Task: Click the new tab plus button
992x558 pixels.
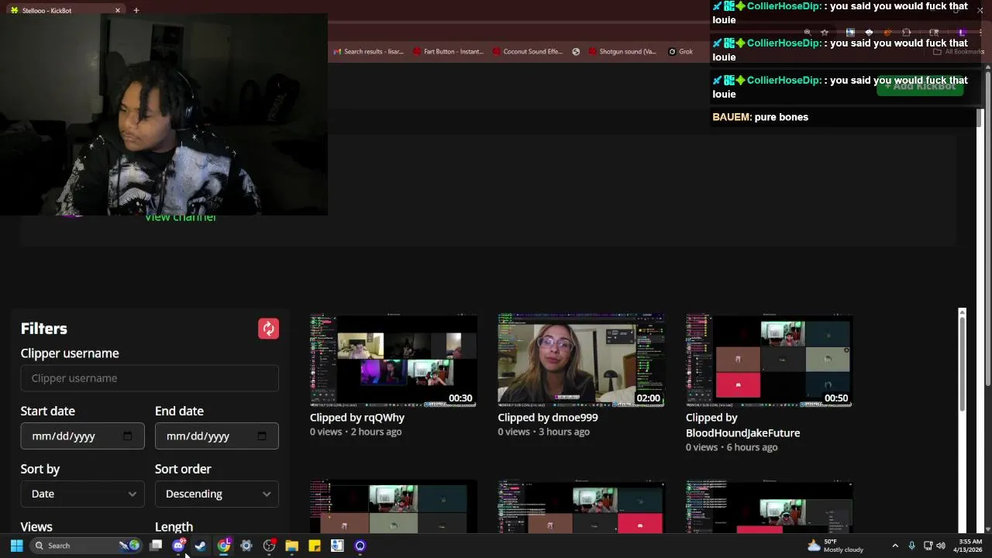Action: point(136,10)
